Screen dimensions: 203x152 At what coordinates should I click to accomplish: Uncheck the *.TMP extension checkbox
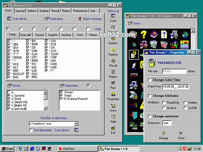tap(47, 57)
